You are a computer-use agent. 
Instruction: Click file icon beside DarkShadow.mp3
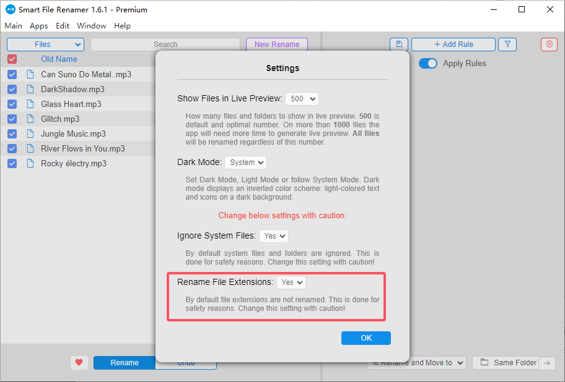[x=30, y=89]
